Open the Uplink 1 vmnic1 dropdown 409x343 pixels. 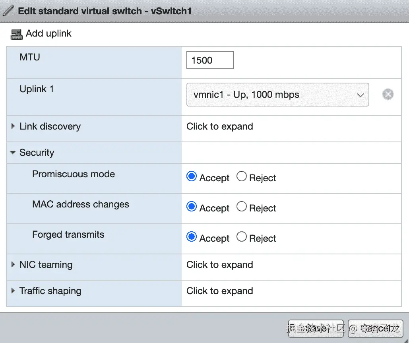pyautogui.click(x=277, y=95)
